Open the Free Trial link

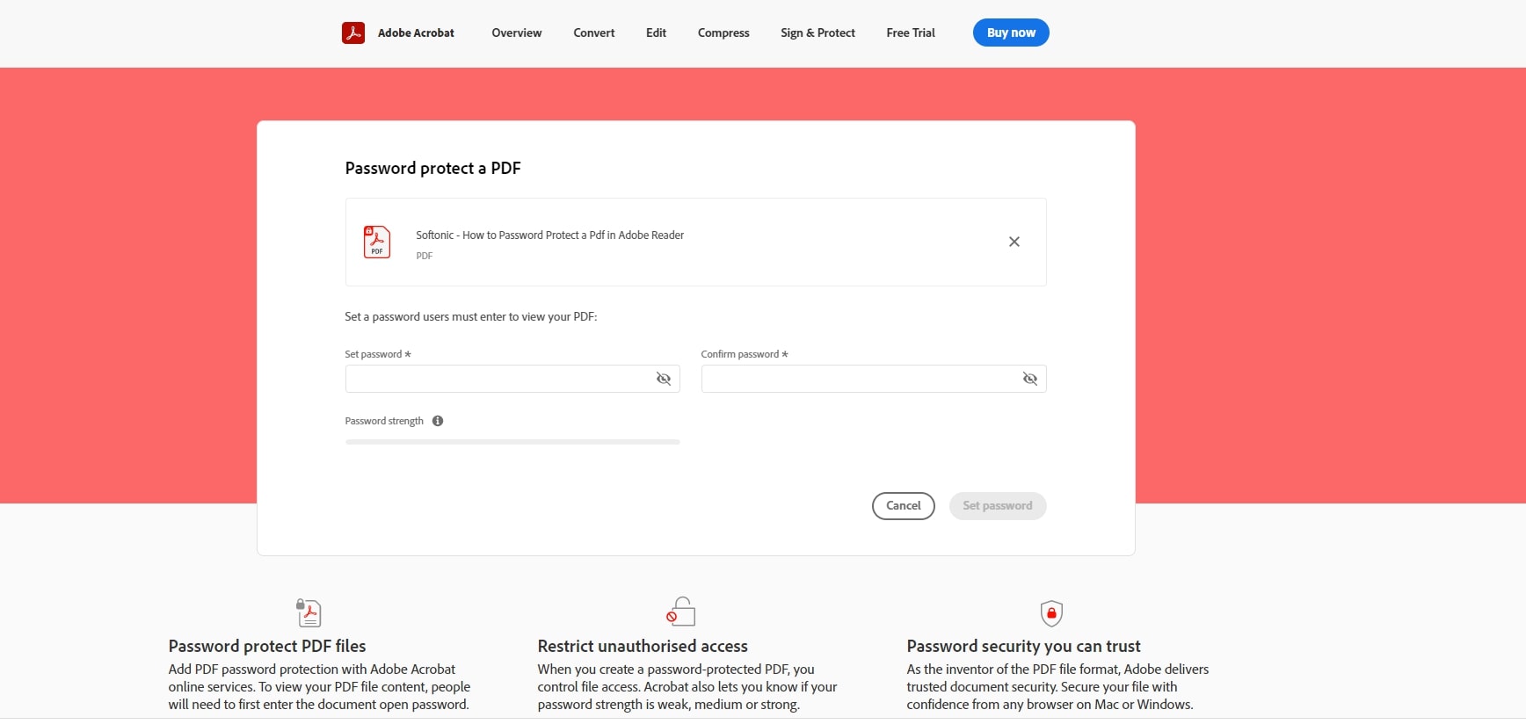point(911,33)
